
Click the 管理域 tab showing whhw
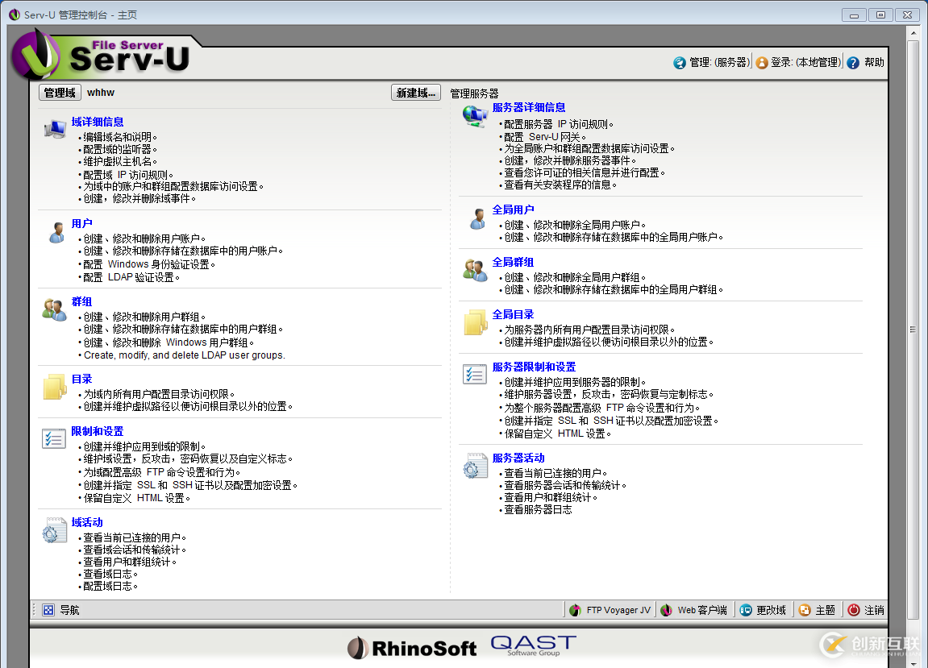click(x=59, y=92)
